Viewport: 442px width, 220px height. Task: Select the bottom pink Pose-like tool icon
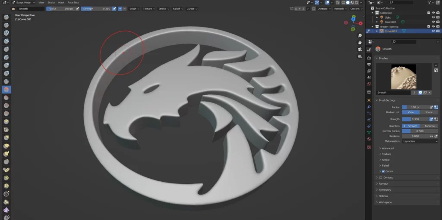pos(6,210)
